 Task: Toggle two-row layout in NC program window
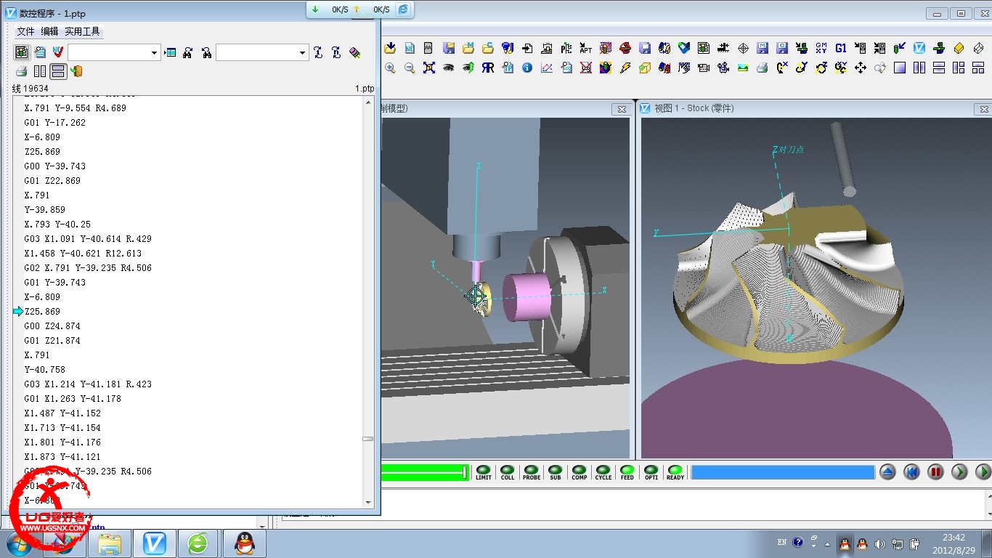[58, 71]
